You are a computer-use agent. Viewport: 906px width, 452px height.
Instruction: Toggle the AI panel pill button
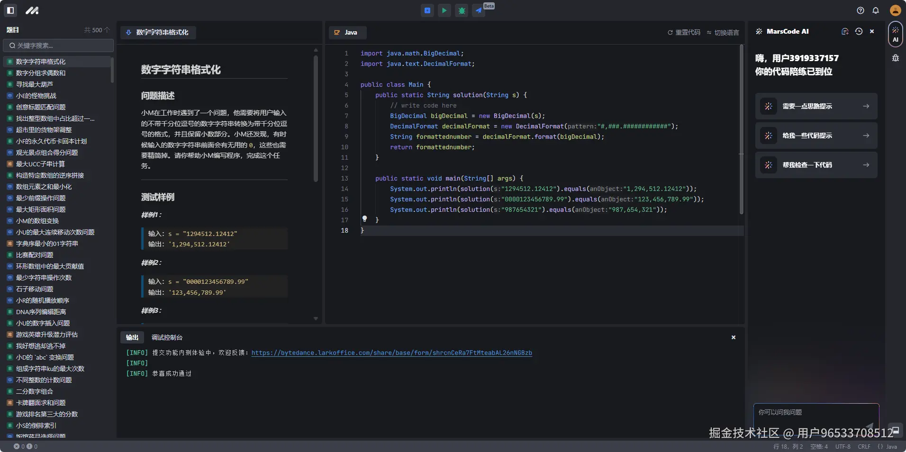click(895, 35)
